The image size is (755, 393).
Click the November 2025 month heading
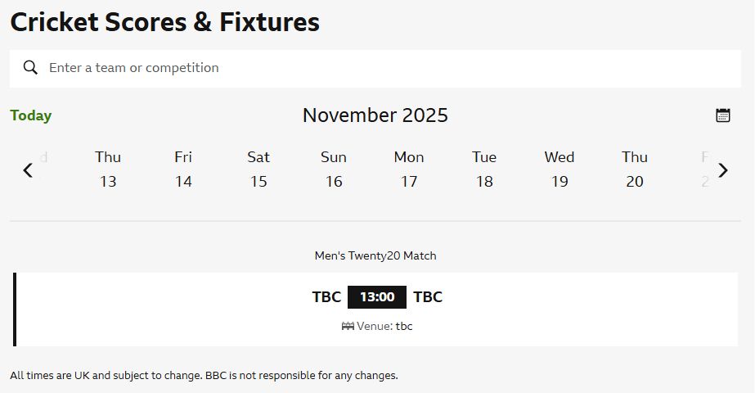click(x=375, y=115)
